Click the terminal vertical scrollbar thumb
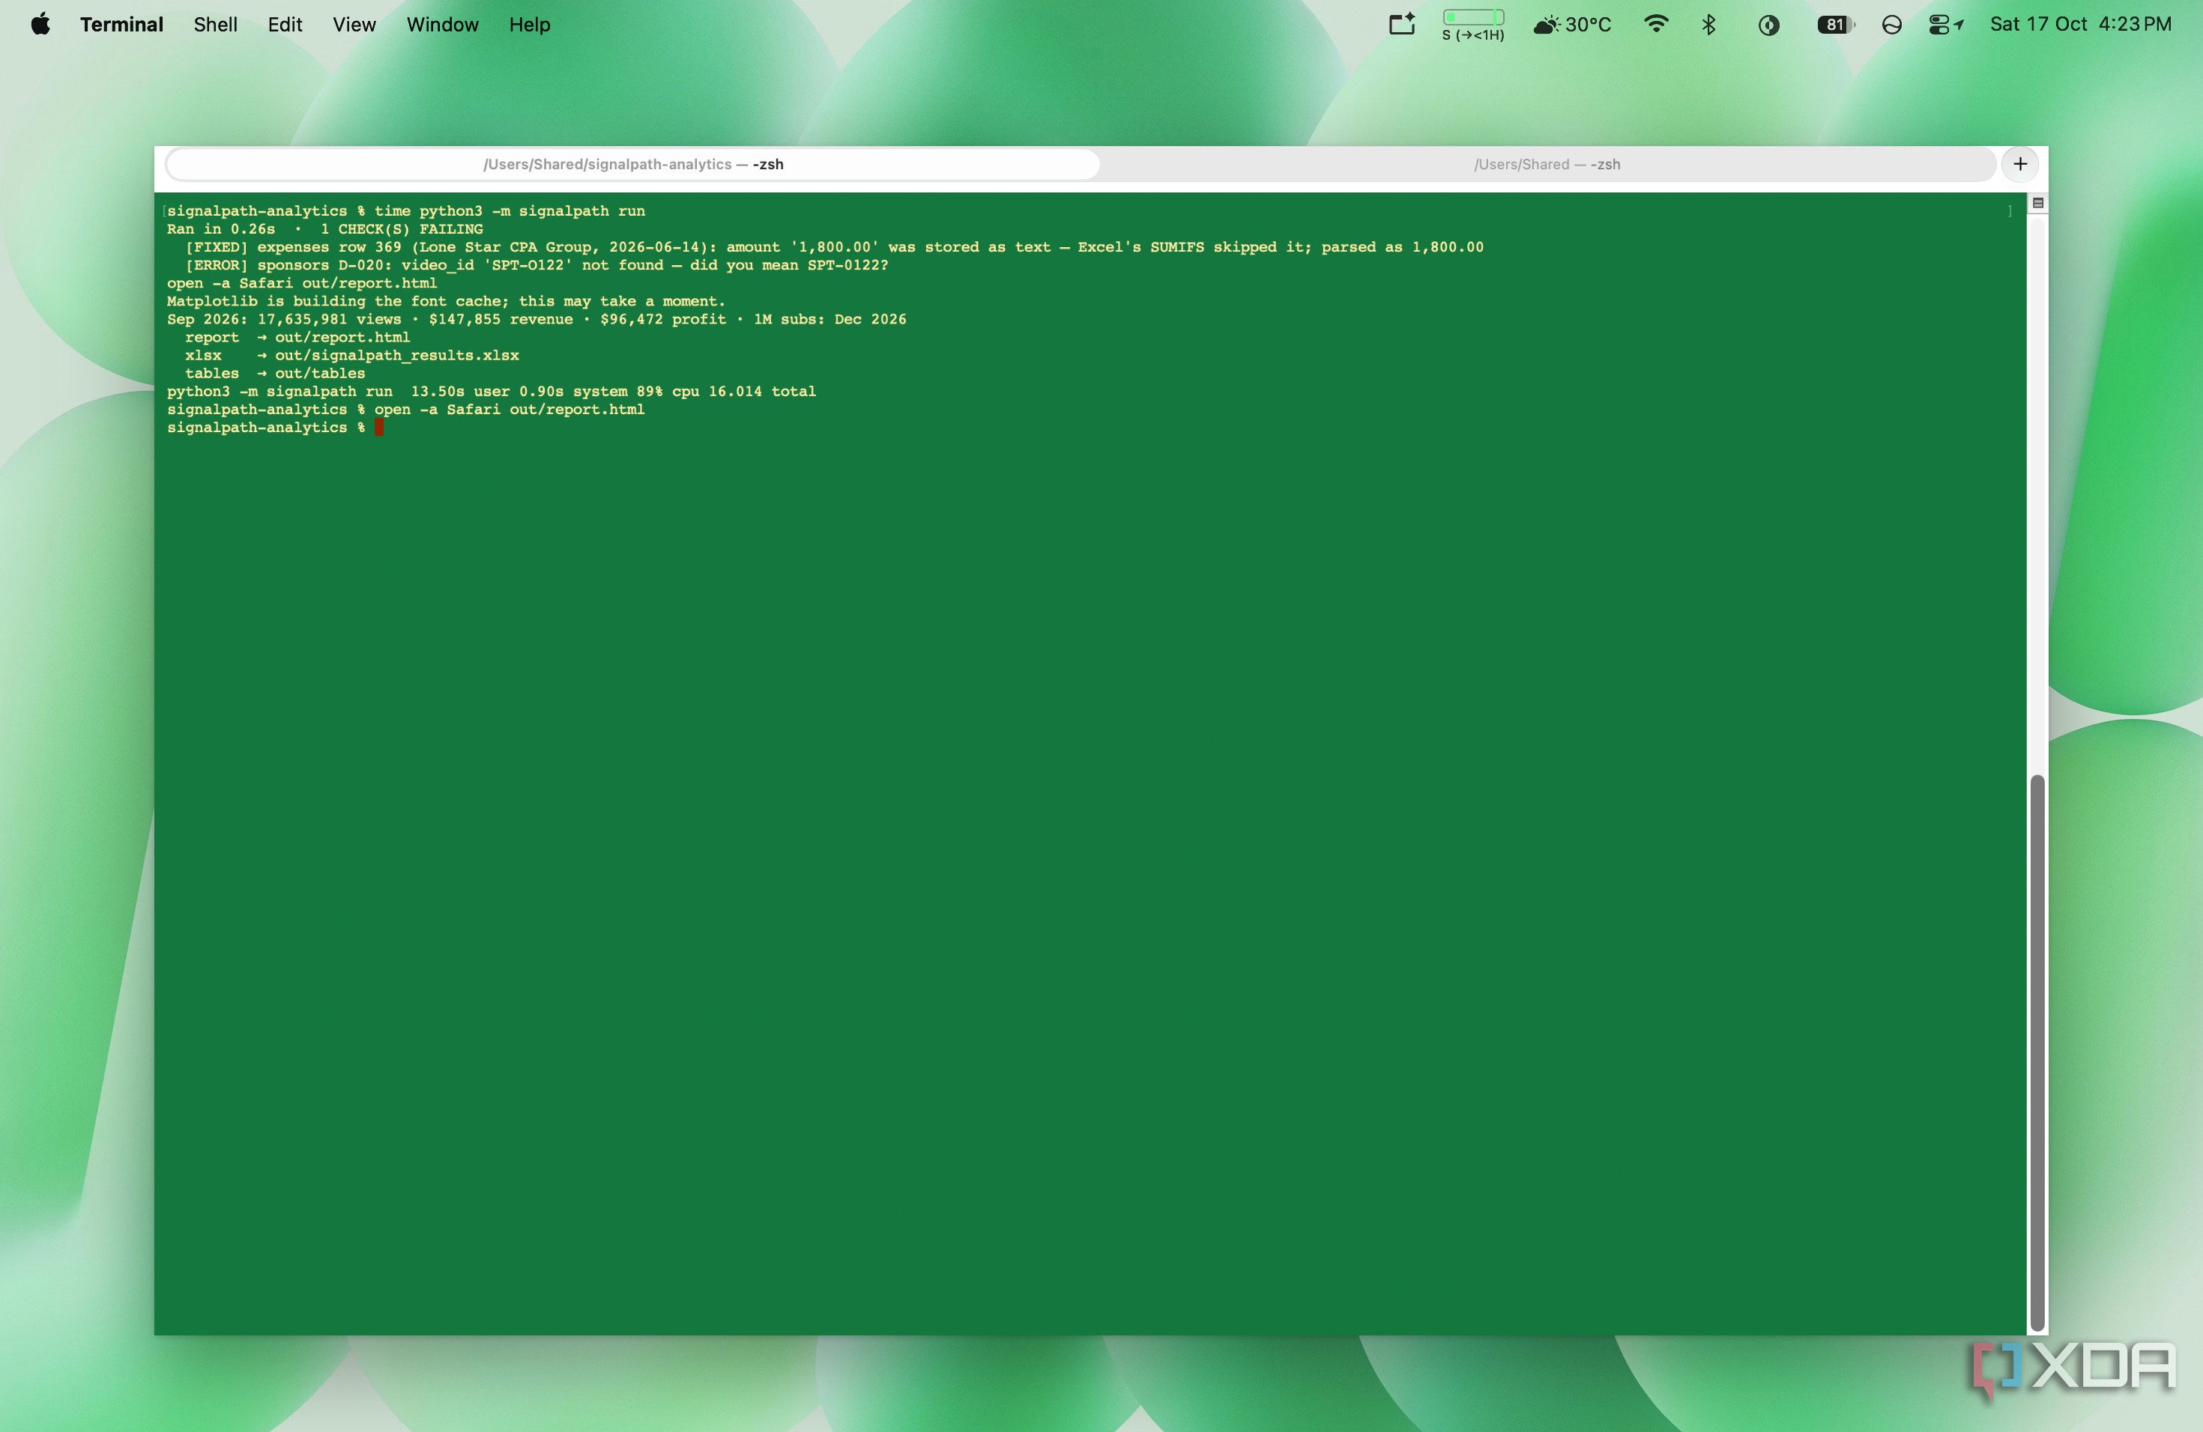Screen dimensions: 2203x1432 (x=2037, y=1053)
